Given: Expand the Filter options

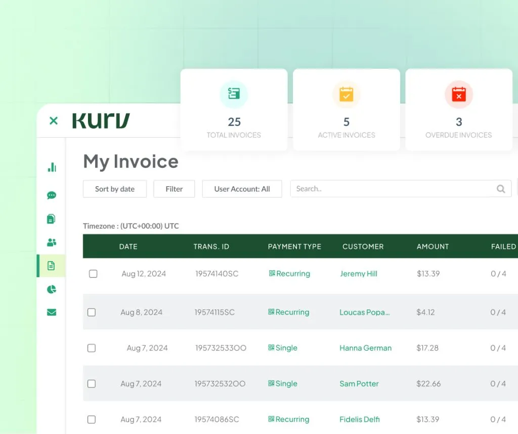Looking at the screenshot, I should (174, 189).
